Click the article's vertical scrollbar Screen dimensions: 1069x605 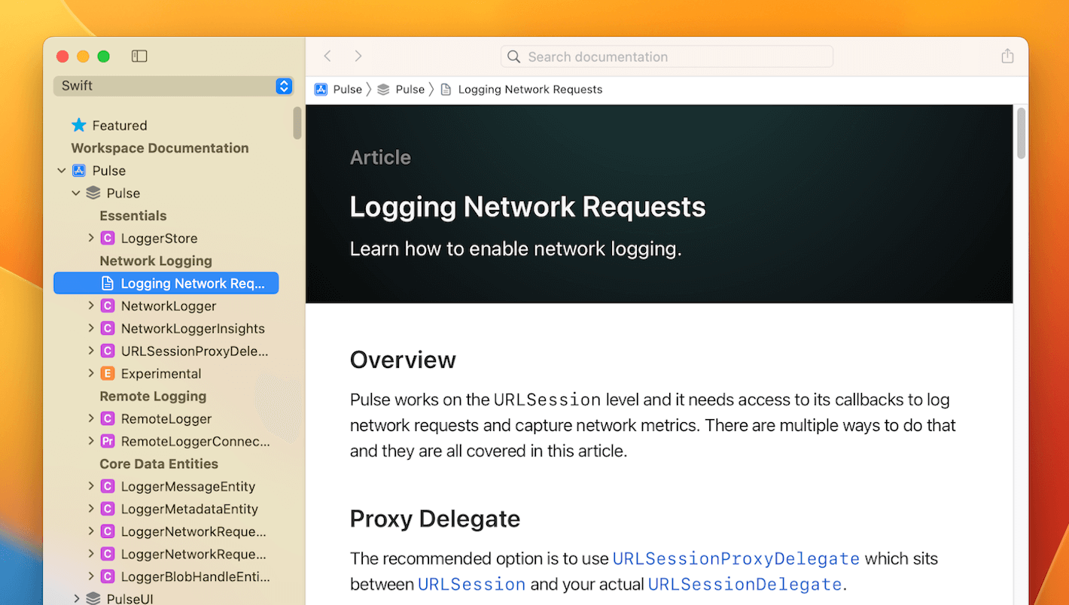[x=1021, y=134]
